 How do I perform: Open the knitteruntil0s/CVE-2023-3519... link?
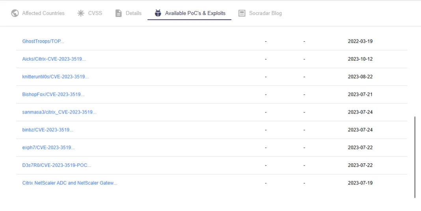(x=55, y=77)
